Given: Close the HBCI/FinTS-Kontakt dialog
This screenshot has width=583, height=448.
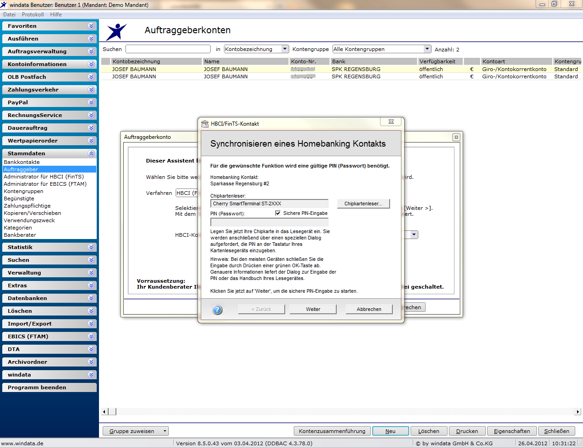Looking at the screenshot, I should (x=391, y=122).
